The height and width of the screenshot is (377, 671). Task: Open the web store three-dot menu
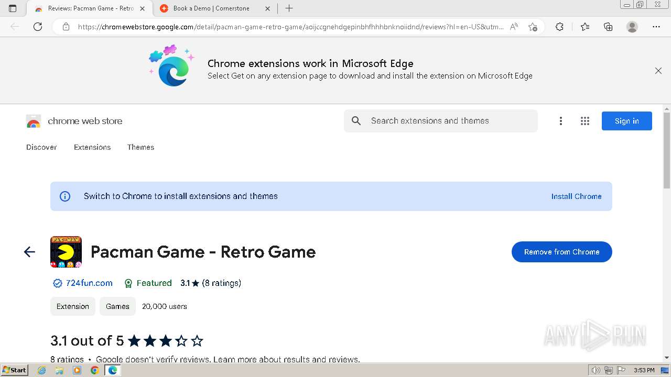561,121
